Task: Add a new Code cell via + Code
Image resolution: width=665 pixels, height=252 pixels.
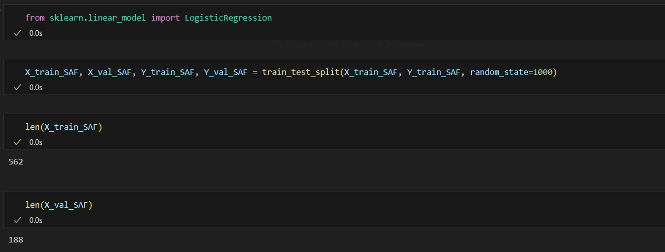Action: (x=345, y=44)
